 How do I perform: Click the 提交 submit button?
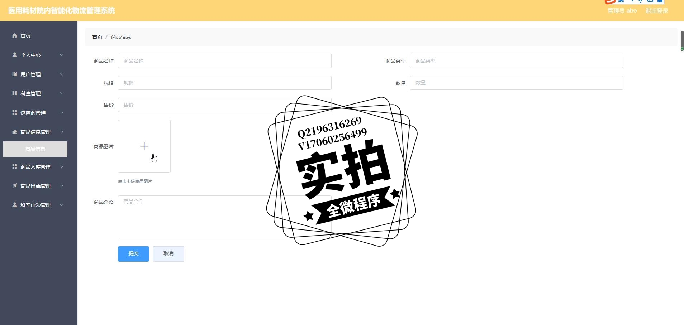(x=133, y=254)
